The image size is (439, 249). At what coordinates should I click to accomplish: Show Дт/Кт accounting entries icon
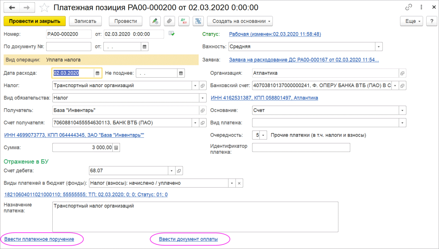pyautogui.click(x=183, y=21)
